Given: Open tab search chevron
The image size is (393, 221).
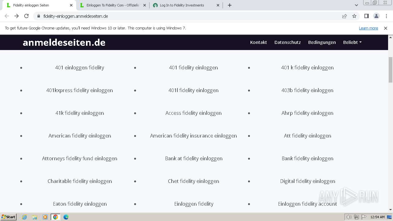Looking at the screenshot, I should (x=356, y=5).
